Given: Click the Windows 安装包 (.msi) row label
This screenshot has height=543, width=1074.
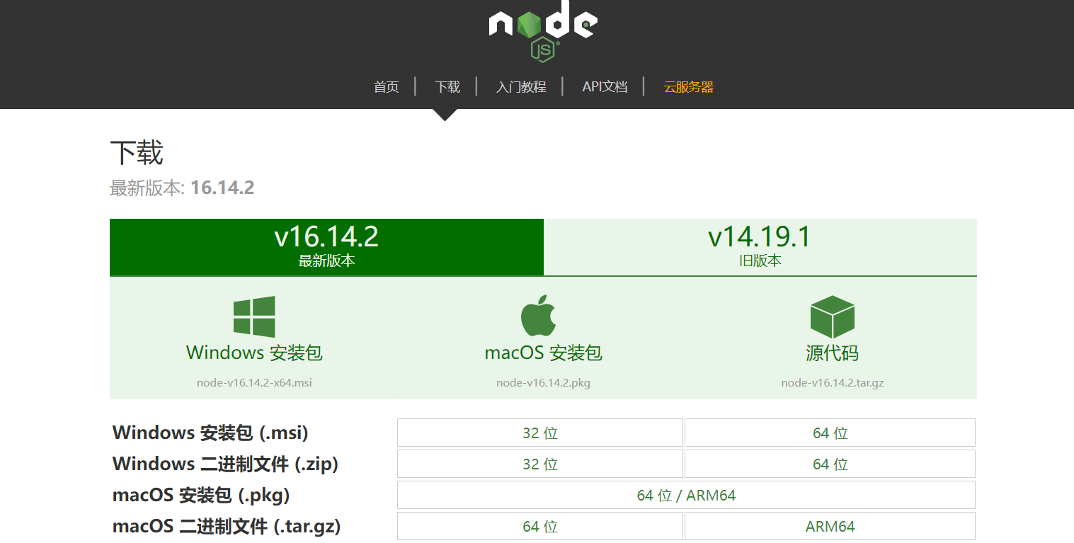Looking at the screenshot, I should 210,433.
